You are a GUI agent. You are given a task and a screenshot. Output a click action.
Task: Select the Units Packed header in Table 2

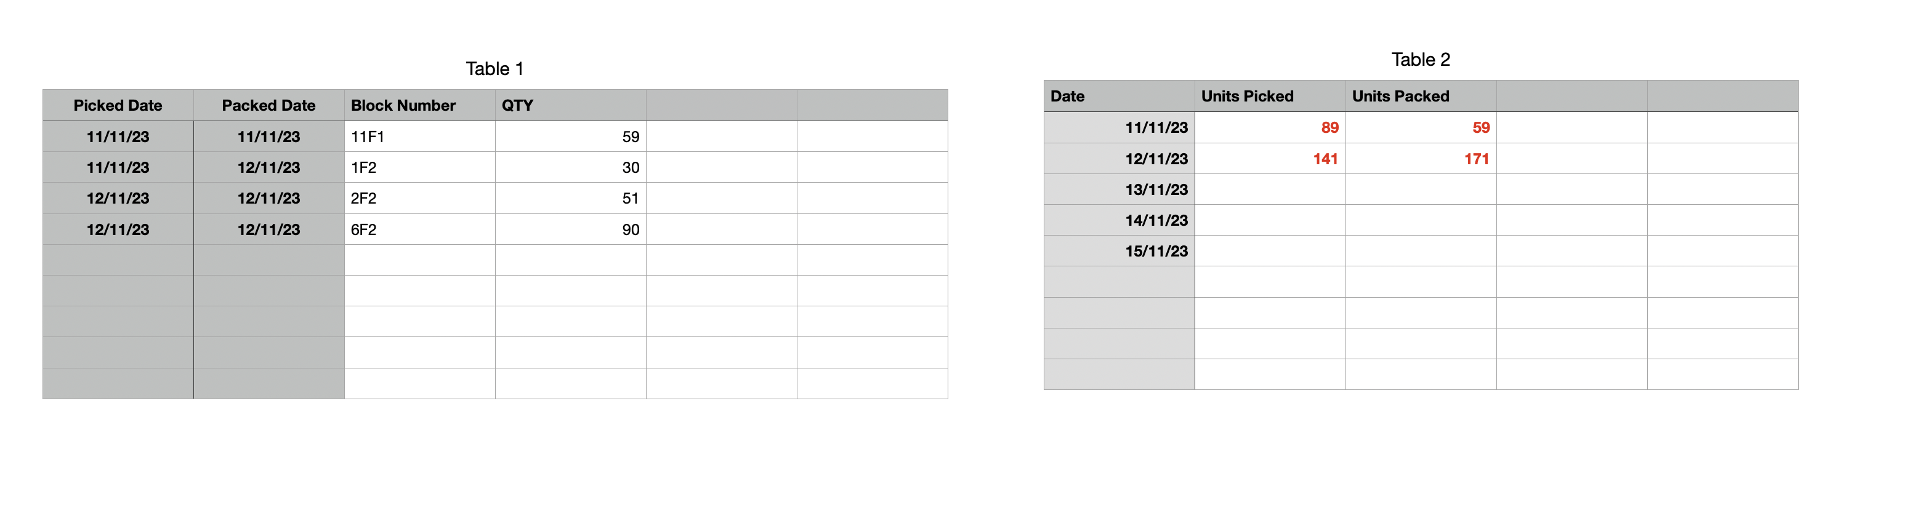click(x=1421, y=97)
